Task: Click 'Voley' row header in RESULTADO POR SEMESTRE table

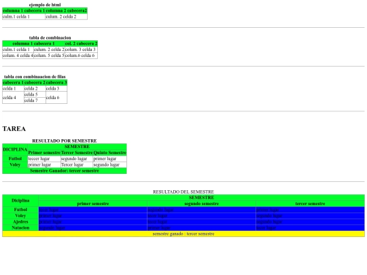Action: [15, 165]
